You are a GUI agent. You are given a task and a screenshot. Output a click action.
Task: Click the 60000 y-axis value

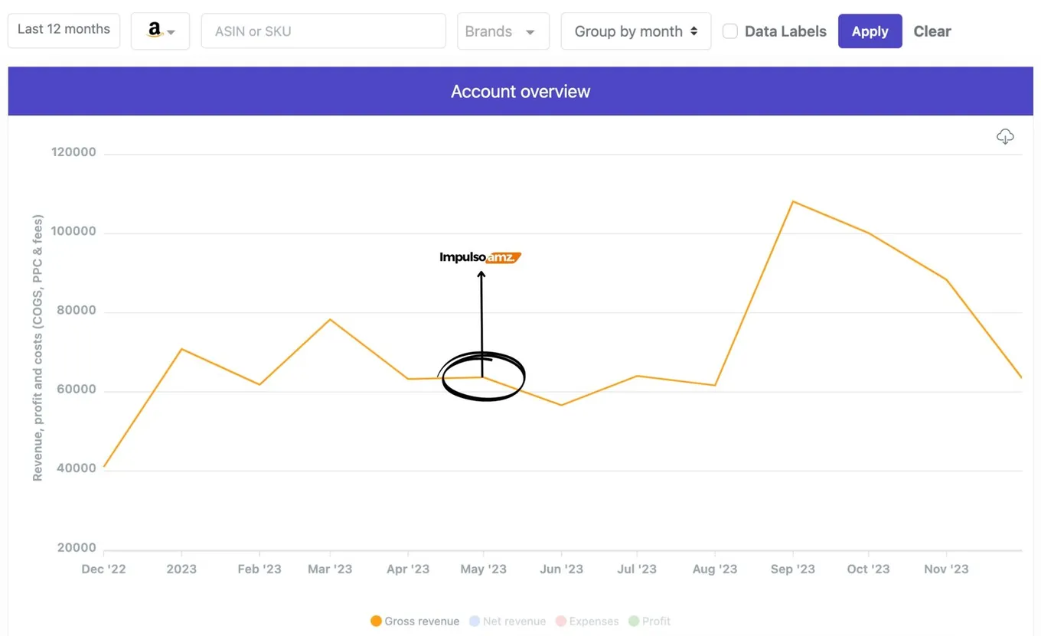coord(76,390)
